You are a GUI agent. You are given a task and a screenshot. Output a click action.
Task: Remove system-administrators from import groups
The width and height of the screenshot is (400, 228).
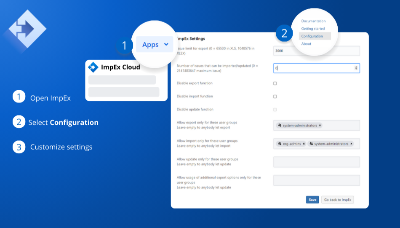351,144
